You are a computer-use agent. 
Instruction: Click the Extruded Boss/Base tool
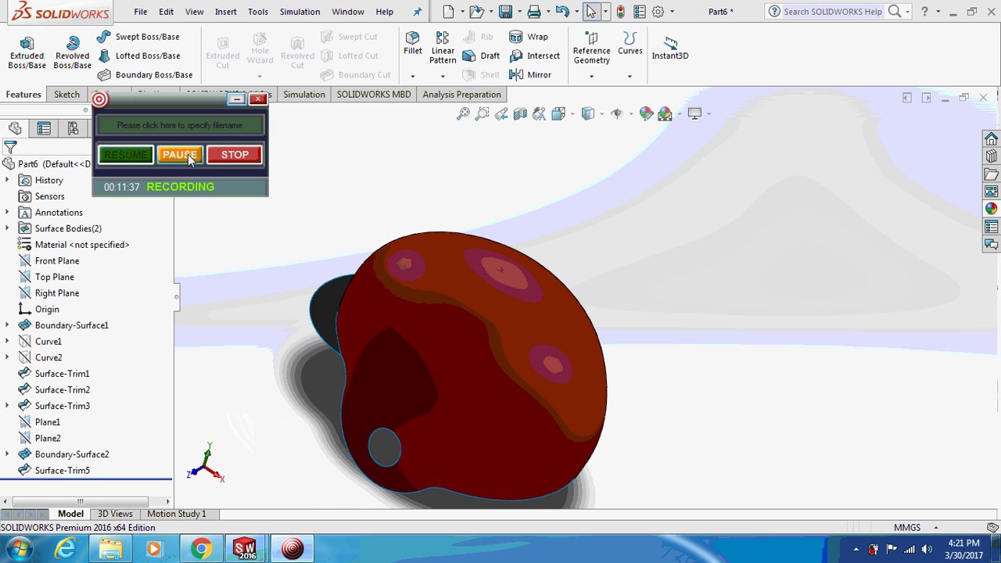point(27,53)
